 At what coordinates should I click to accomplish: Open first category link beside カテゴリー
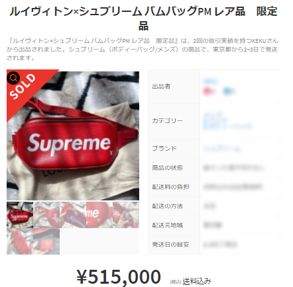212,114
